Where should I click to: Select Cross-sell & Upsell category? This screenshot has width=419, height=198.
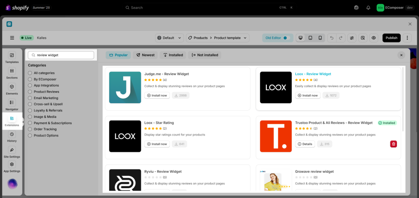[30, 104]
